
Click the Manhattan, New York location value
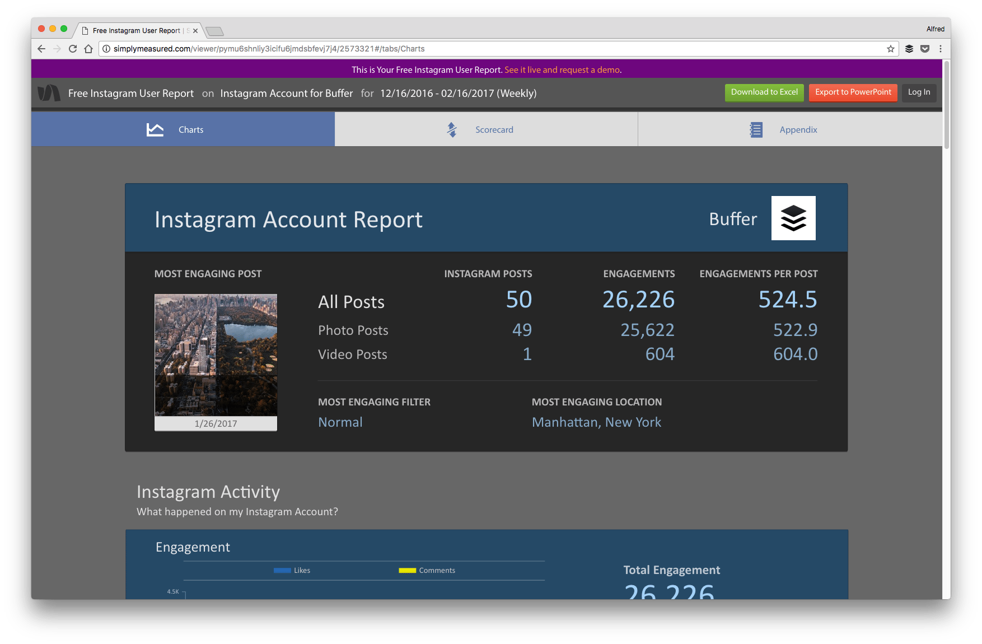(596, 422)
